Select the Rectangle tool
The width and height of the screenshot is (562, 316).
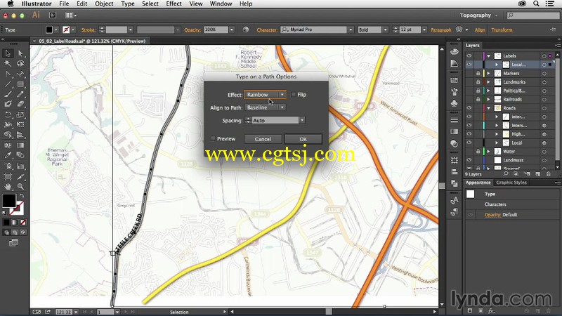pos(20,84)
